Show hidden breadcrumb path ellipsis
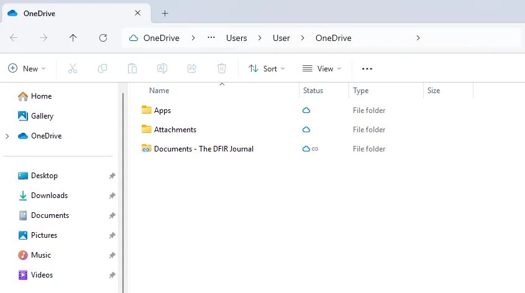 point(211,37)
